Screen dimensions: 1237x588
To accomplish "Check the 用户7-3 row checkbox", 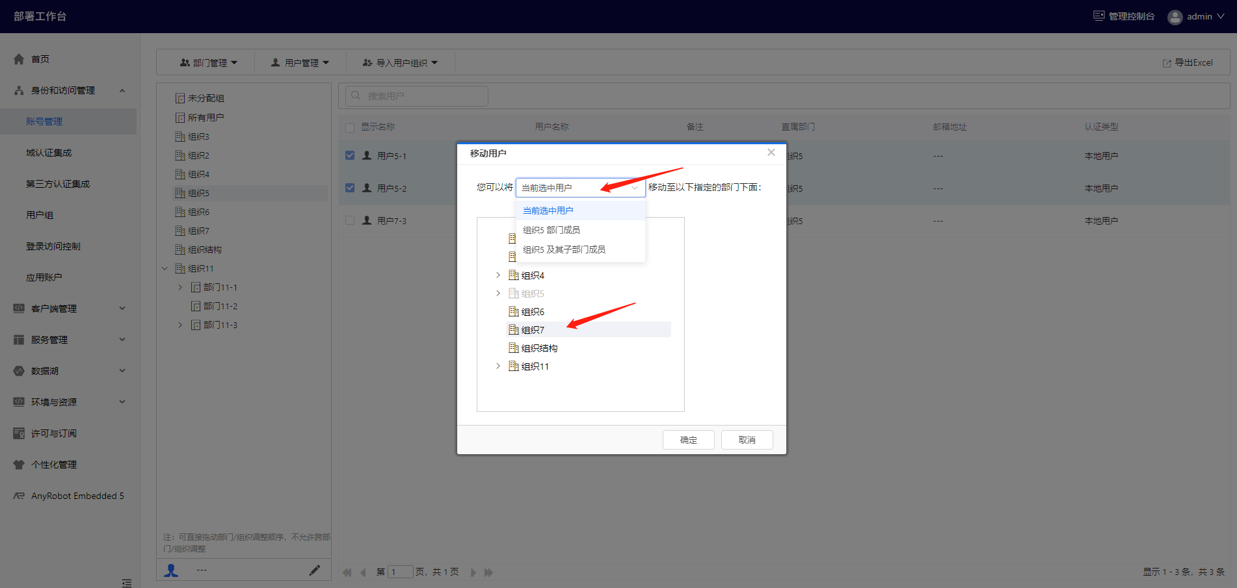I will click(350, 220).
